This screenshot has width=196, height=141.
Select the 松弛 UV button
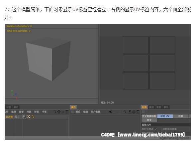coord(165,116)
